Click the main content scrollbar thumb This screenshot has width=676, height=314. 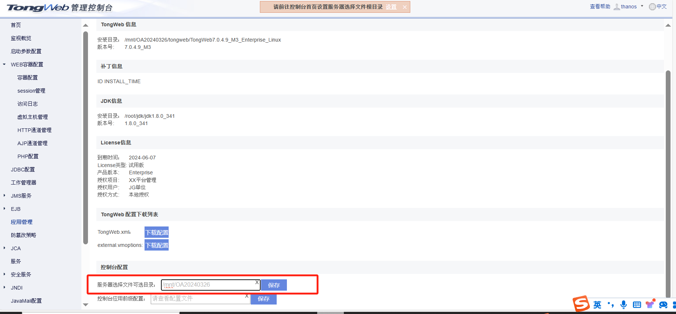[x=668, y=184]
